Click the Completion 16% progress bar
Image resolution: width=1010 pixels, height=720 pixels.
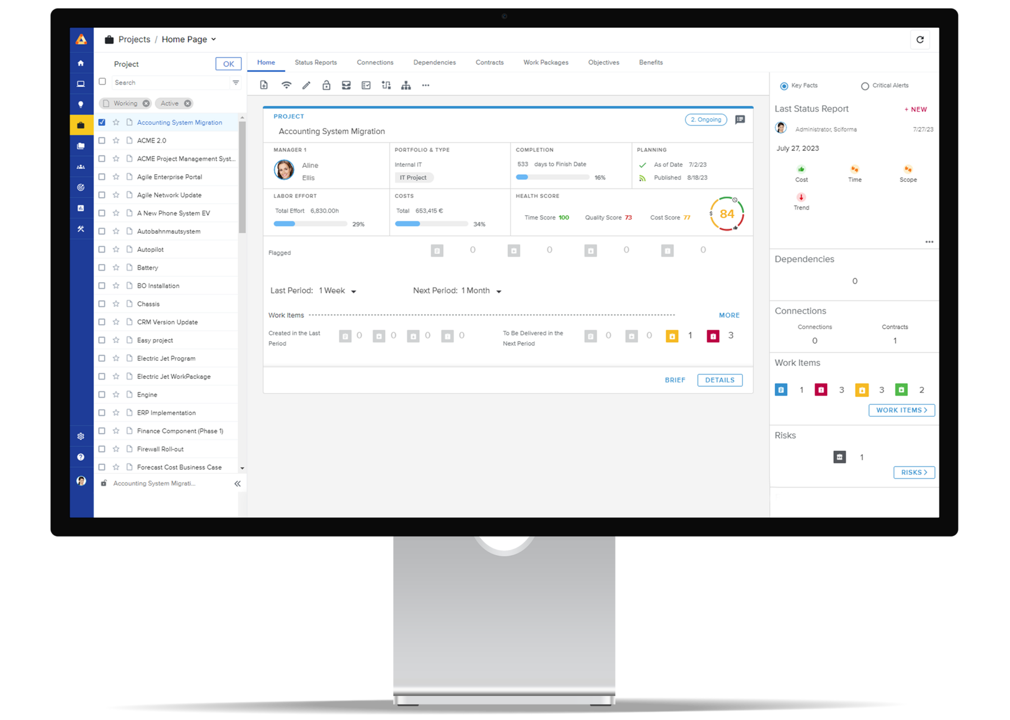click(552, 177)
